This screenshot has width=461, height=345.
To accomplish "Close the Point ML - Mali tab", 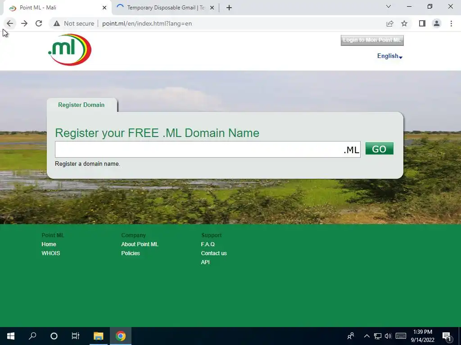I will [x=104, y=8].
